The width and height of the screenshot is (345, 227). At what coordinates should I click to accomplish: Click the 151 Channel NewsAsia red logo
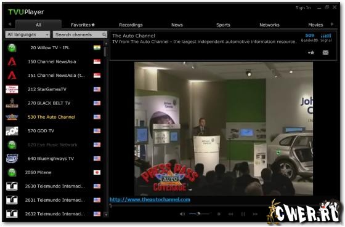click(12, 76)
